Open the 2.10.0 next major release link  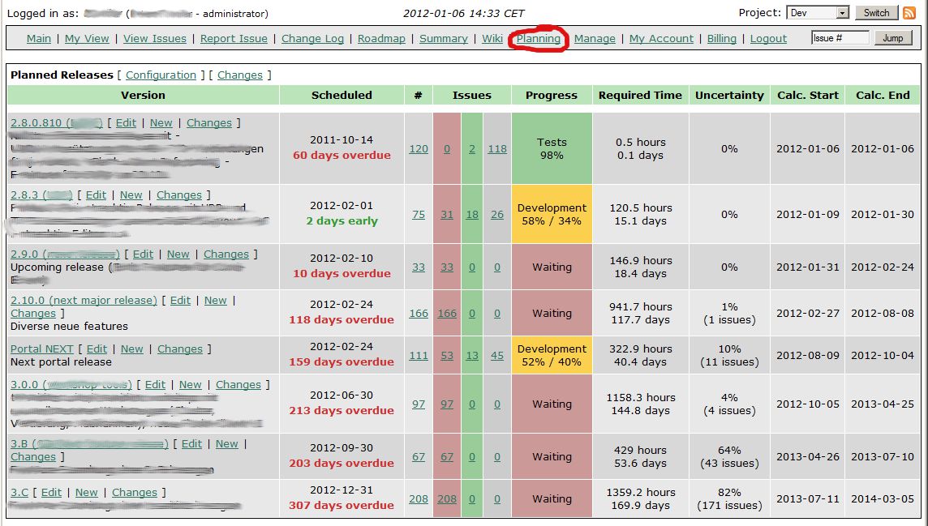(84, 300)
